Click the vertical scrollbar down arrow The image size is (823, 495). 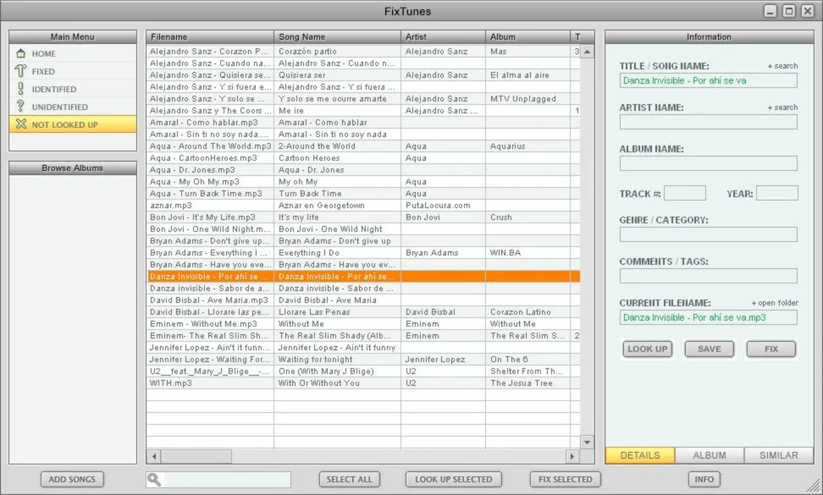(x=587, y=442)
